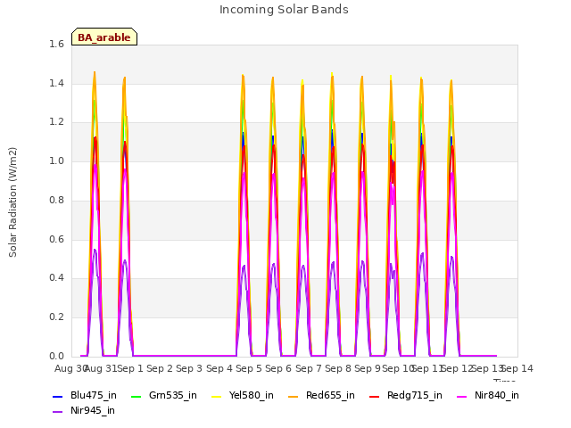Click the 0.8 y-axis tick label
This screenshot has width=571, height=428.
click(56, 200)
